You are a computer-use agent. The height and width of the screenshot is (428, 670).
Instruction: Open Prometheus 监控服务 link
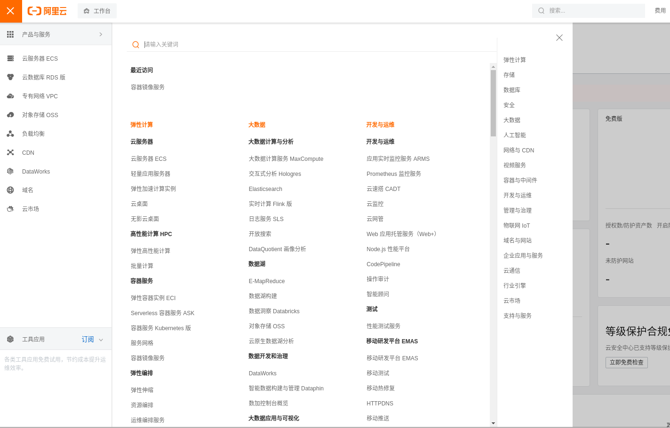tap(394, 174)
